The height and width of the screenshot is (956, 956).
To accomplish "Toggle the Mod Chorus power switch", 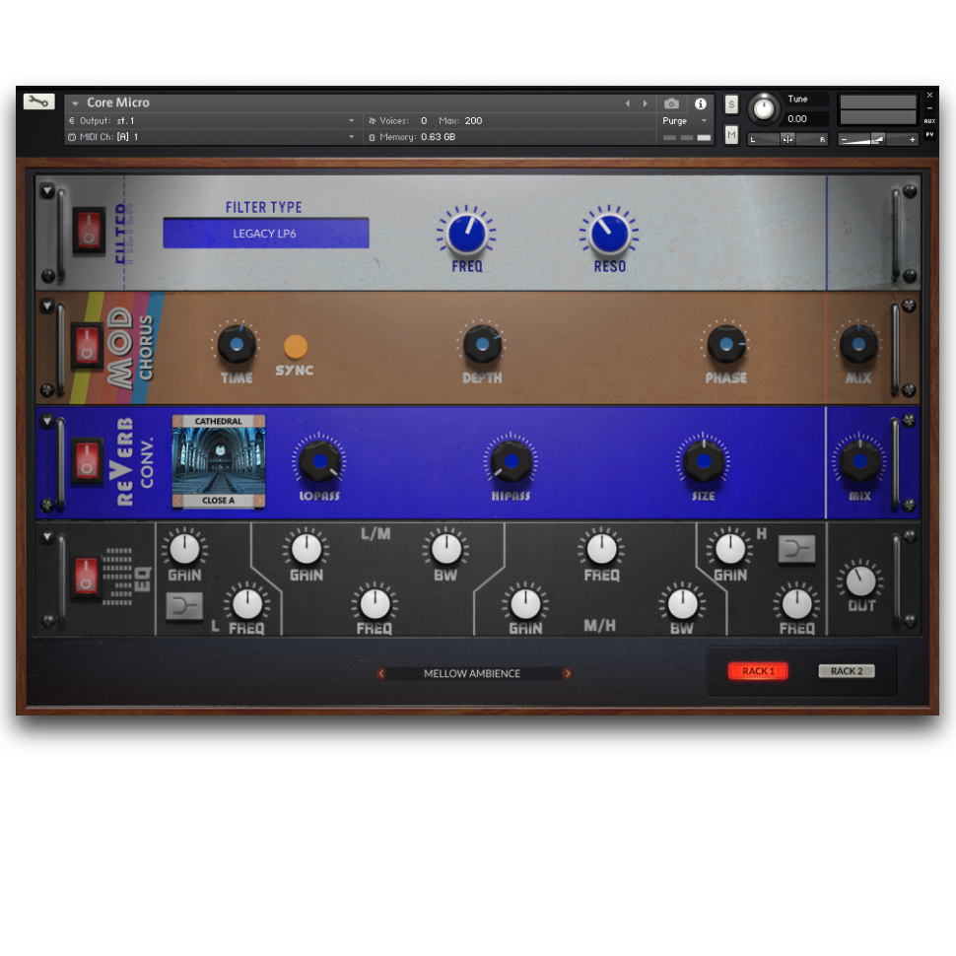I will (87, 345).
